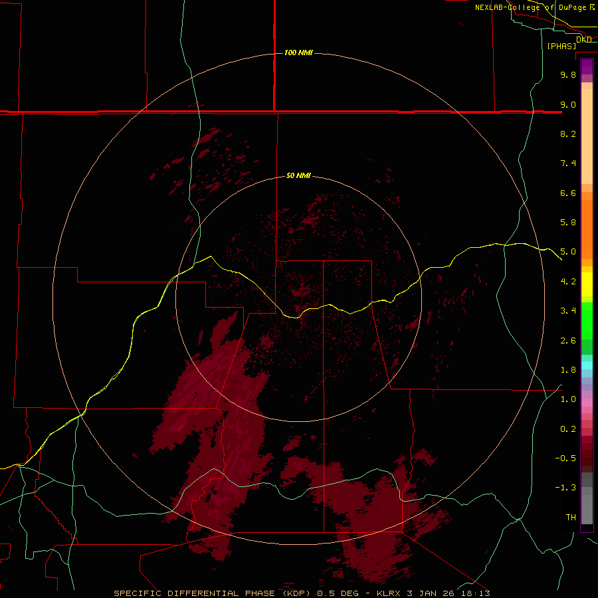Click the -1.3 value on the color scale
Screen dimensions: 598x598
565,488
